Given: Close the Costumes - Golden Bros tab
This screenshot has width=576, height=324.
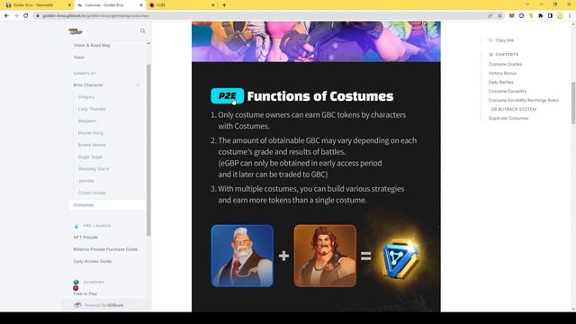Looking at the screenshot, I should (x=141, y=5).
